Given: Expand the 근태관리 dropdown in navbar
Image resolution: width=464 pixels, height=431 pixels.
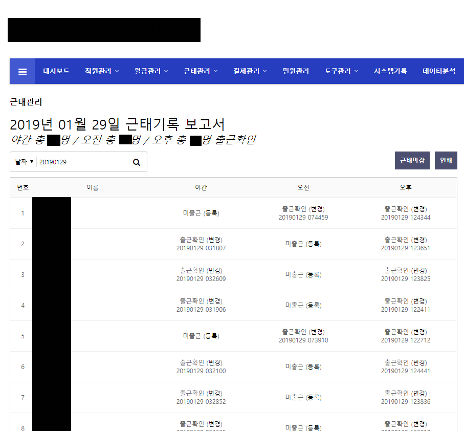Looking at the screenshot, I should point(199,71).
